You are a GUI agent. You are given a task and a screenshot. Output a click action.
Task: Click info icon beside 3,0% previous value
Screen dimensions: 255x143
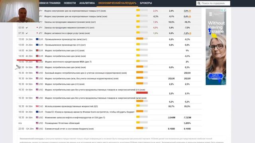(x=190, y=11)
